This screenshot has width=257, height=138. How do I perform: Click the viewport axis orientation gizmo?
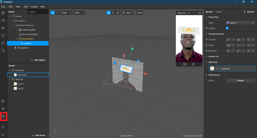click(x=55, y=131)
